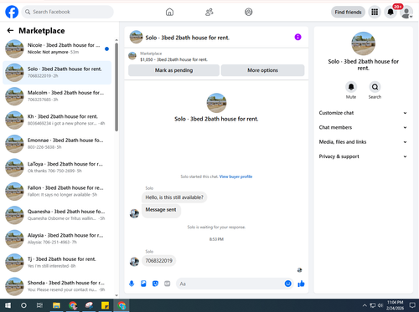
Task: Click the '$1,050 - 3bed 2bath house for rent.' listing text
Action: (173, 59)
